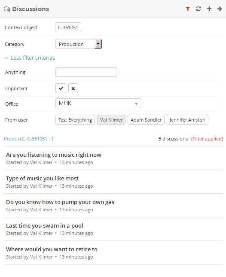Click the C-361051 context object tag
The height and width of the screenshot is (277, 226).
tap(68, 27)
